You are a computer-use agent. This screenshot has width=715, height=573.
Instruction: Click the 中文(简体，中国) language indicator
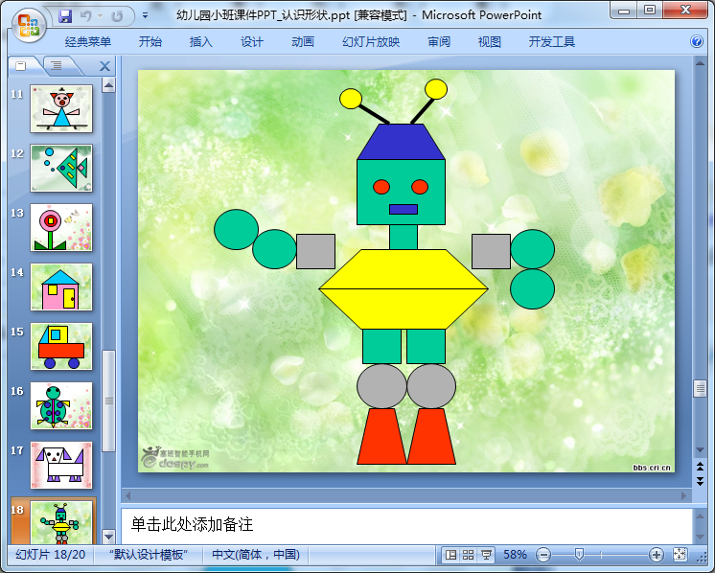[256, 555]
